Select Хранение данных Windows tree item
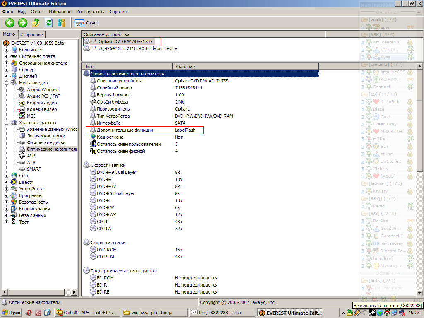 point(52,129)
